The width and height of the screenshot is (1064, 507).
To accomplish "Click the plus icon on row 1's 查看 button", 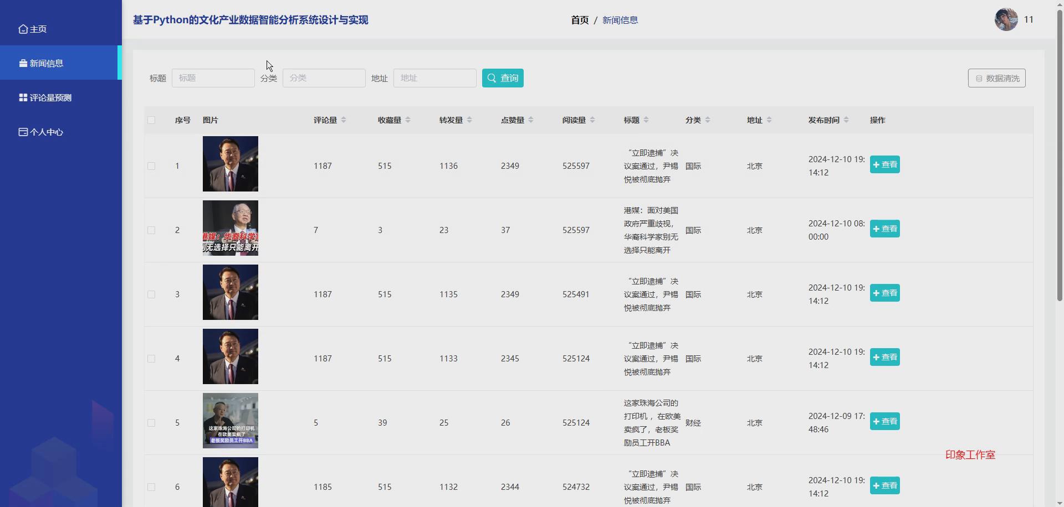I will point(876,164).
